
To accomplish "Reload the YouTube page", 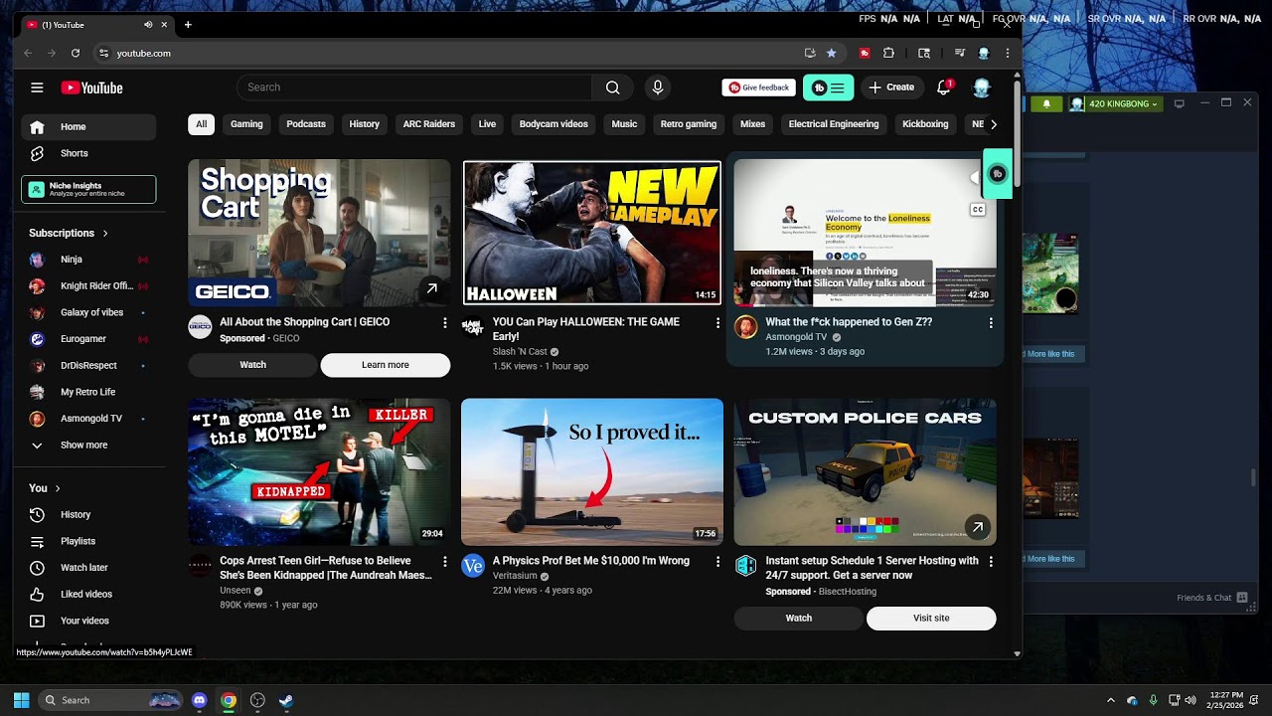I will (76, 53).
